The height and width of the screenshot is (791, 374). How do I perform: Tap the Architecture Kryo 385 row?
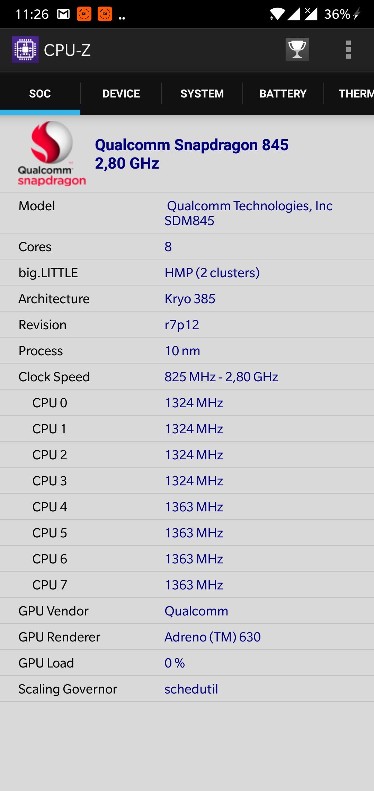(187, 299)
